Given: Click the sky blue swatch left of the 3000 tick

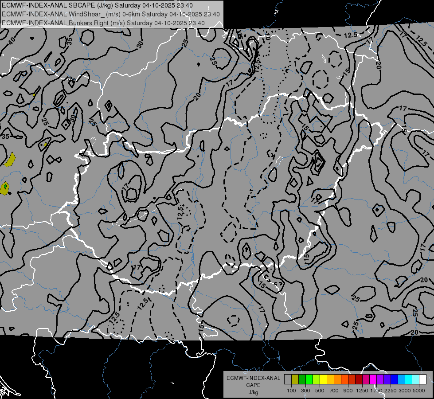Looking at the screenshot, I should point(401,379).
